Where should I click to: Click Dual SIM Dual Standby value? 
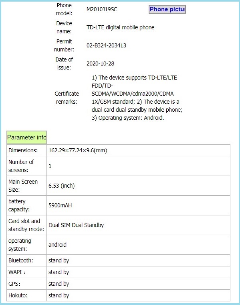coord(76,225)
